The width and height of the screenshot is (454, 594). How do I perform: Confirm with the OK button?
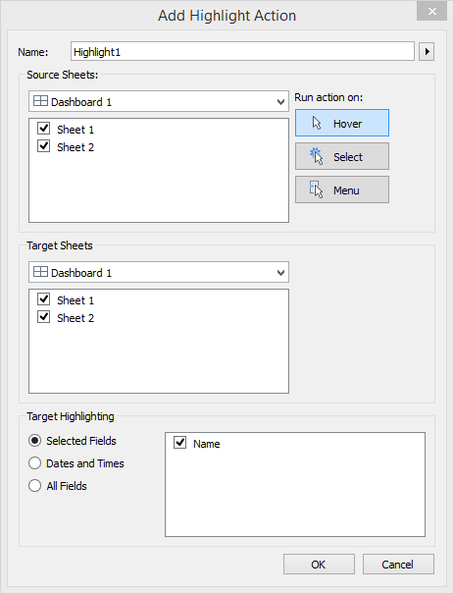(x=319, y=565)
